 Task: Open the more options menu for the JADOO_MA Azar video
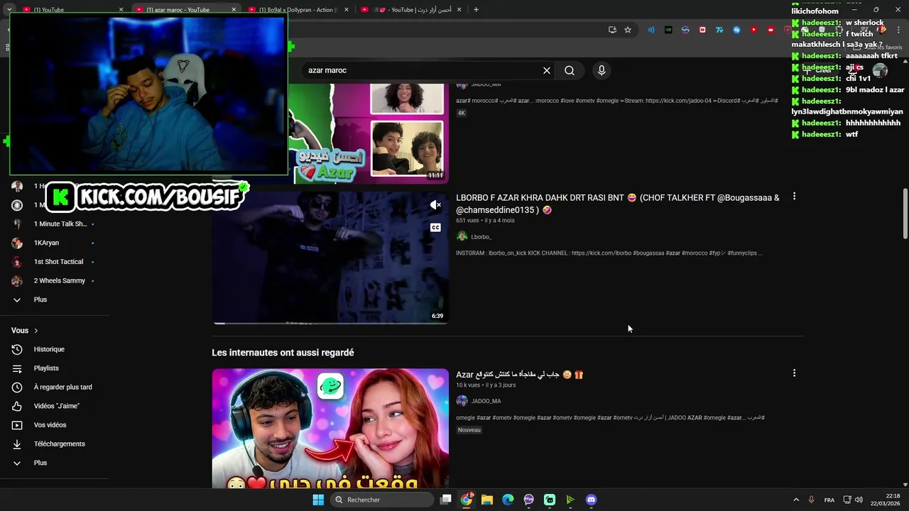point(794,373)
